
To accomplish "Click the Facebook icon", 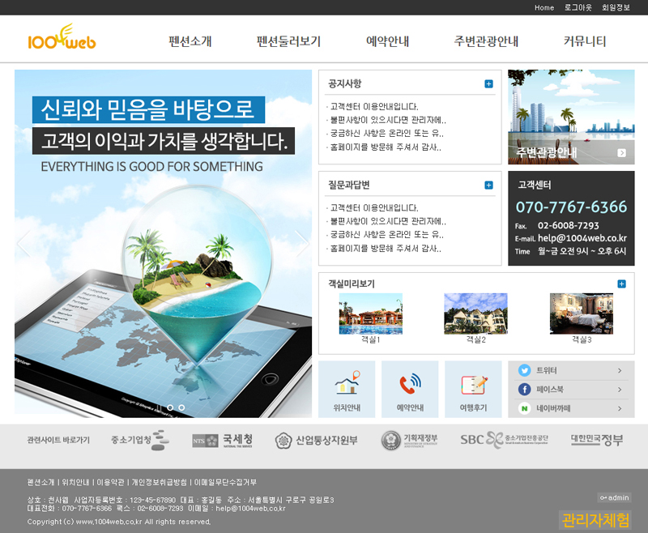I will coord(524,390).
